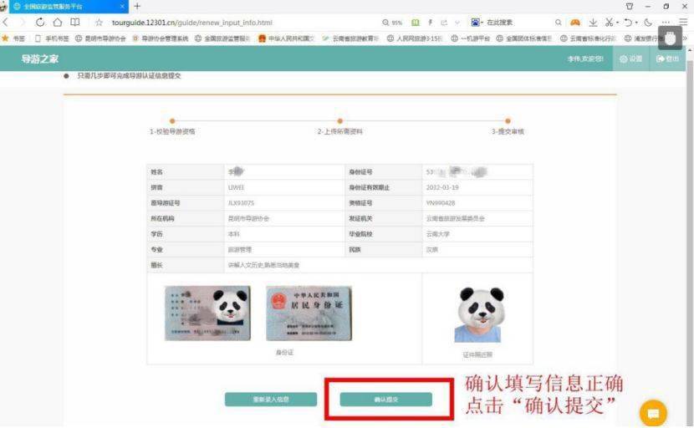Click the ID card back 居民身份证 thumbnail
Viewport: 694px width, 428px height.
point(309,313)
